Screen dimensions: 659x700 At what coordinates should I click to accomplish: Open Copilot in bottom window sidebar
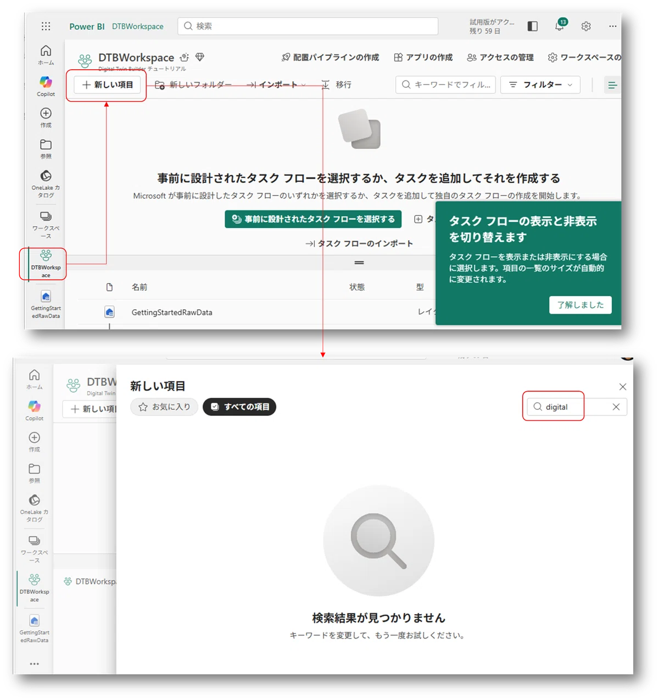pos(35,410)
